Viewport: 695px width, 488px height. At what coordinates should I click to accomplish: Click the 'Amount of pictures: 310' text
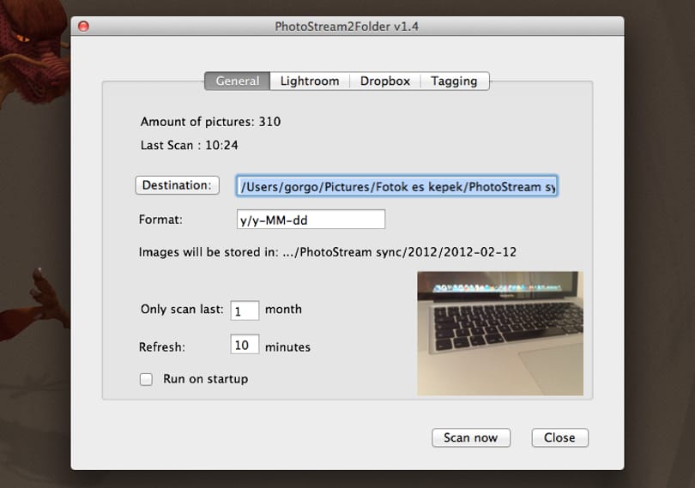[210, 122]
